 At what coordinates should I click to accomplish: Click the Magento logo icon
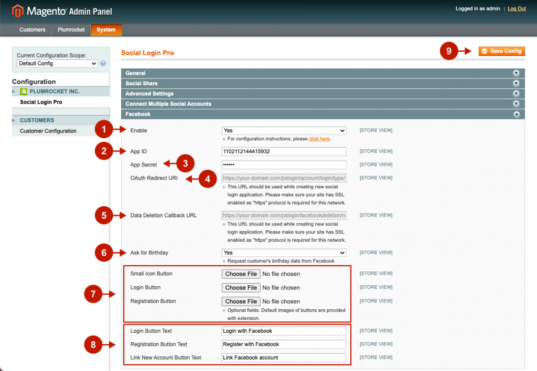[17, 10]
